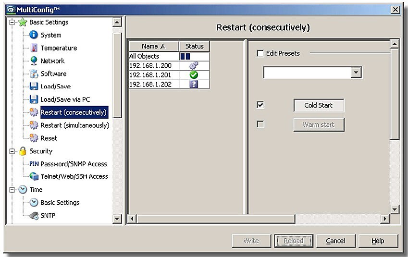Viewport: 408px width, 257px height.
Task: Uncheck the Cold Start checkbox
Action: coord(260,105)
